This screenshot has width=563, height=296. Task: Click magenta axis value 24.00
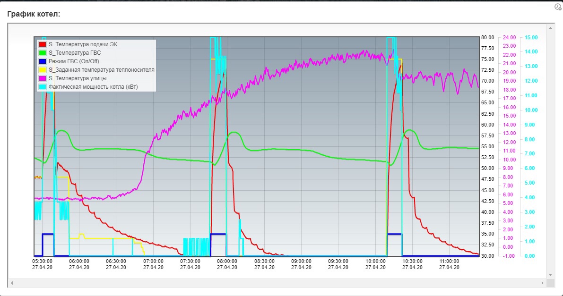click(x=509, y=37)
